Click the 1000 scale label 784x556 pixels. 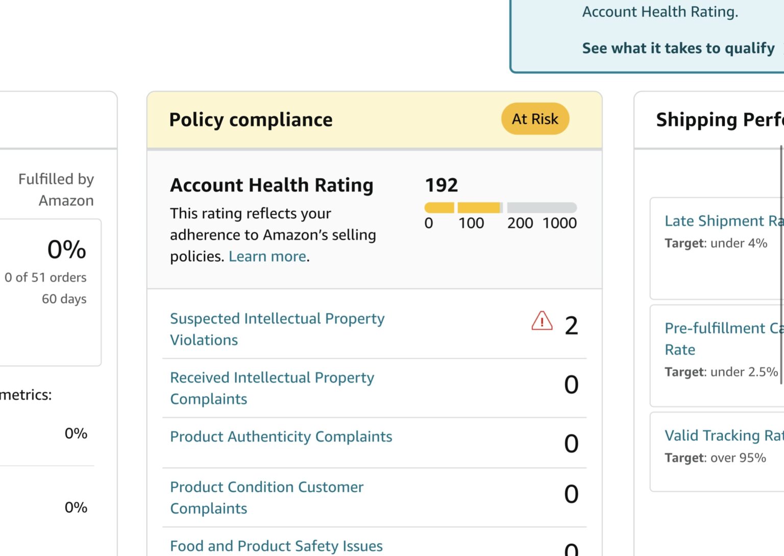point(559,223)
